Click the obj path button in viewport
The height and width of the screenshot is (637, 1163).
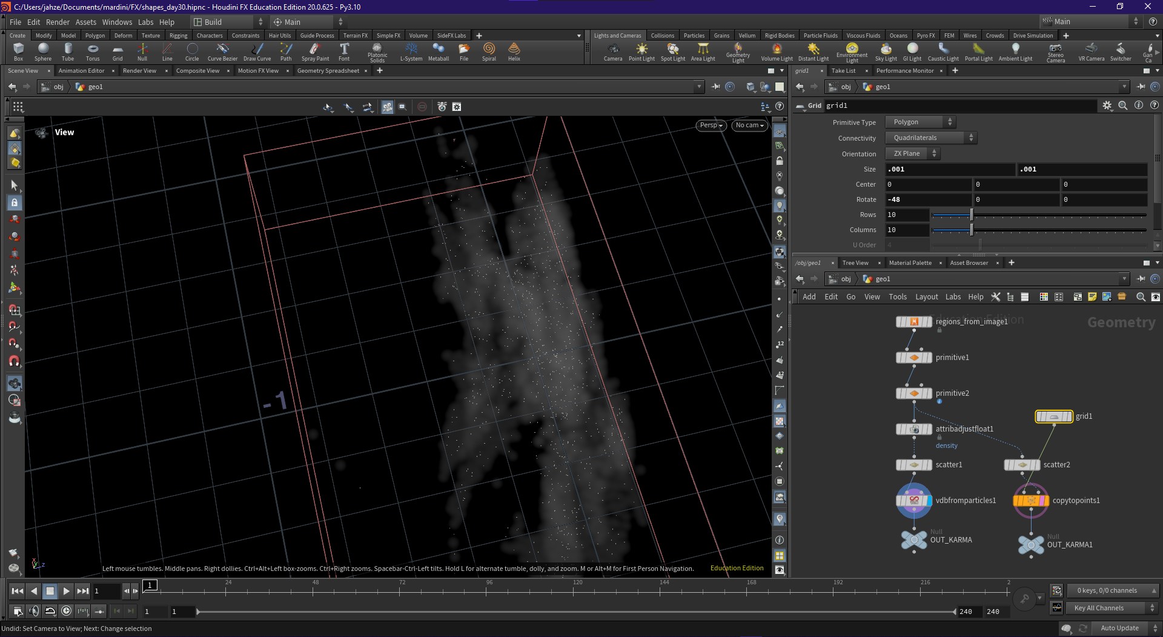pos(52,87)
